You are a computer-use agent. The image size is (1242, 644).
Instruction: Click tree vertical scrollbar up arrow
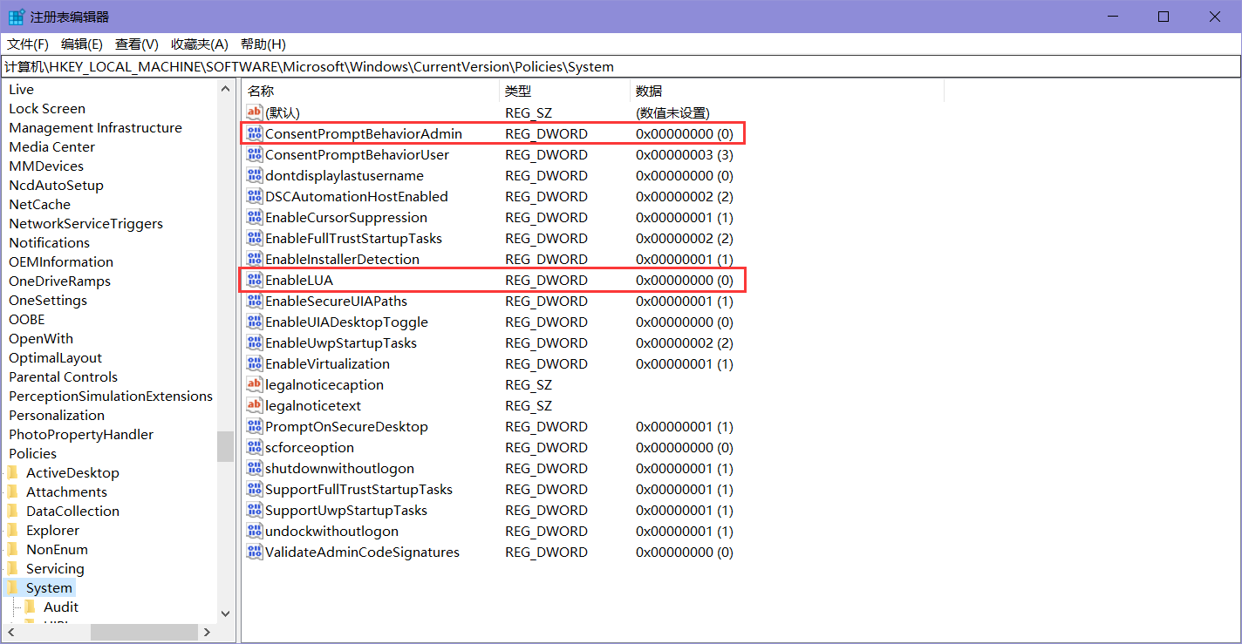225,89
